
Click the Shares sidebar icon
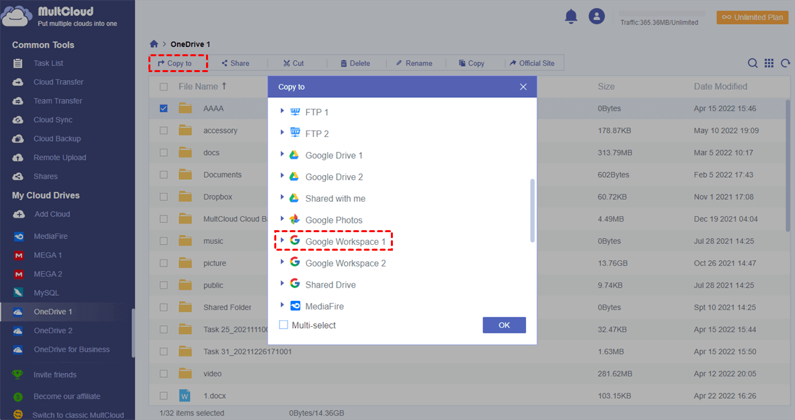click(19, 177)
